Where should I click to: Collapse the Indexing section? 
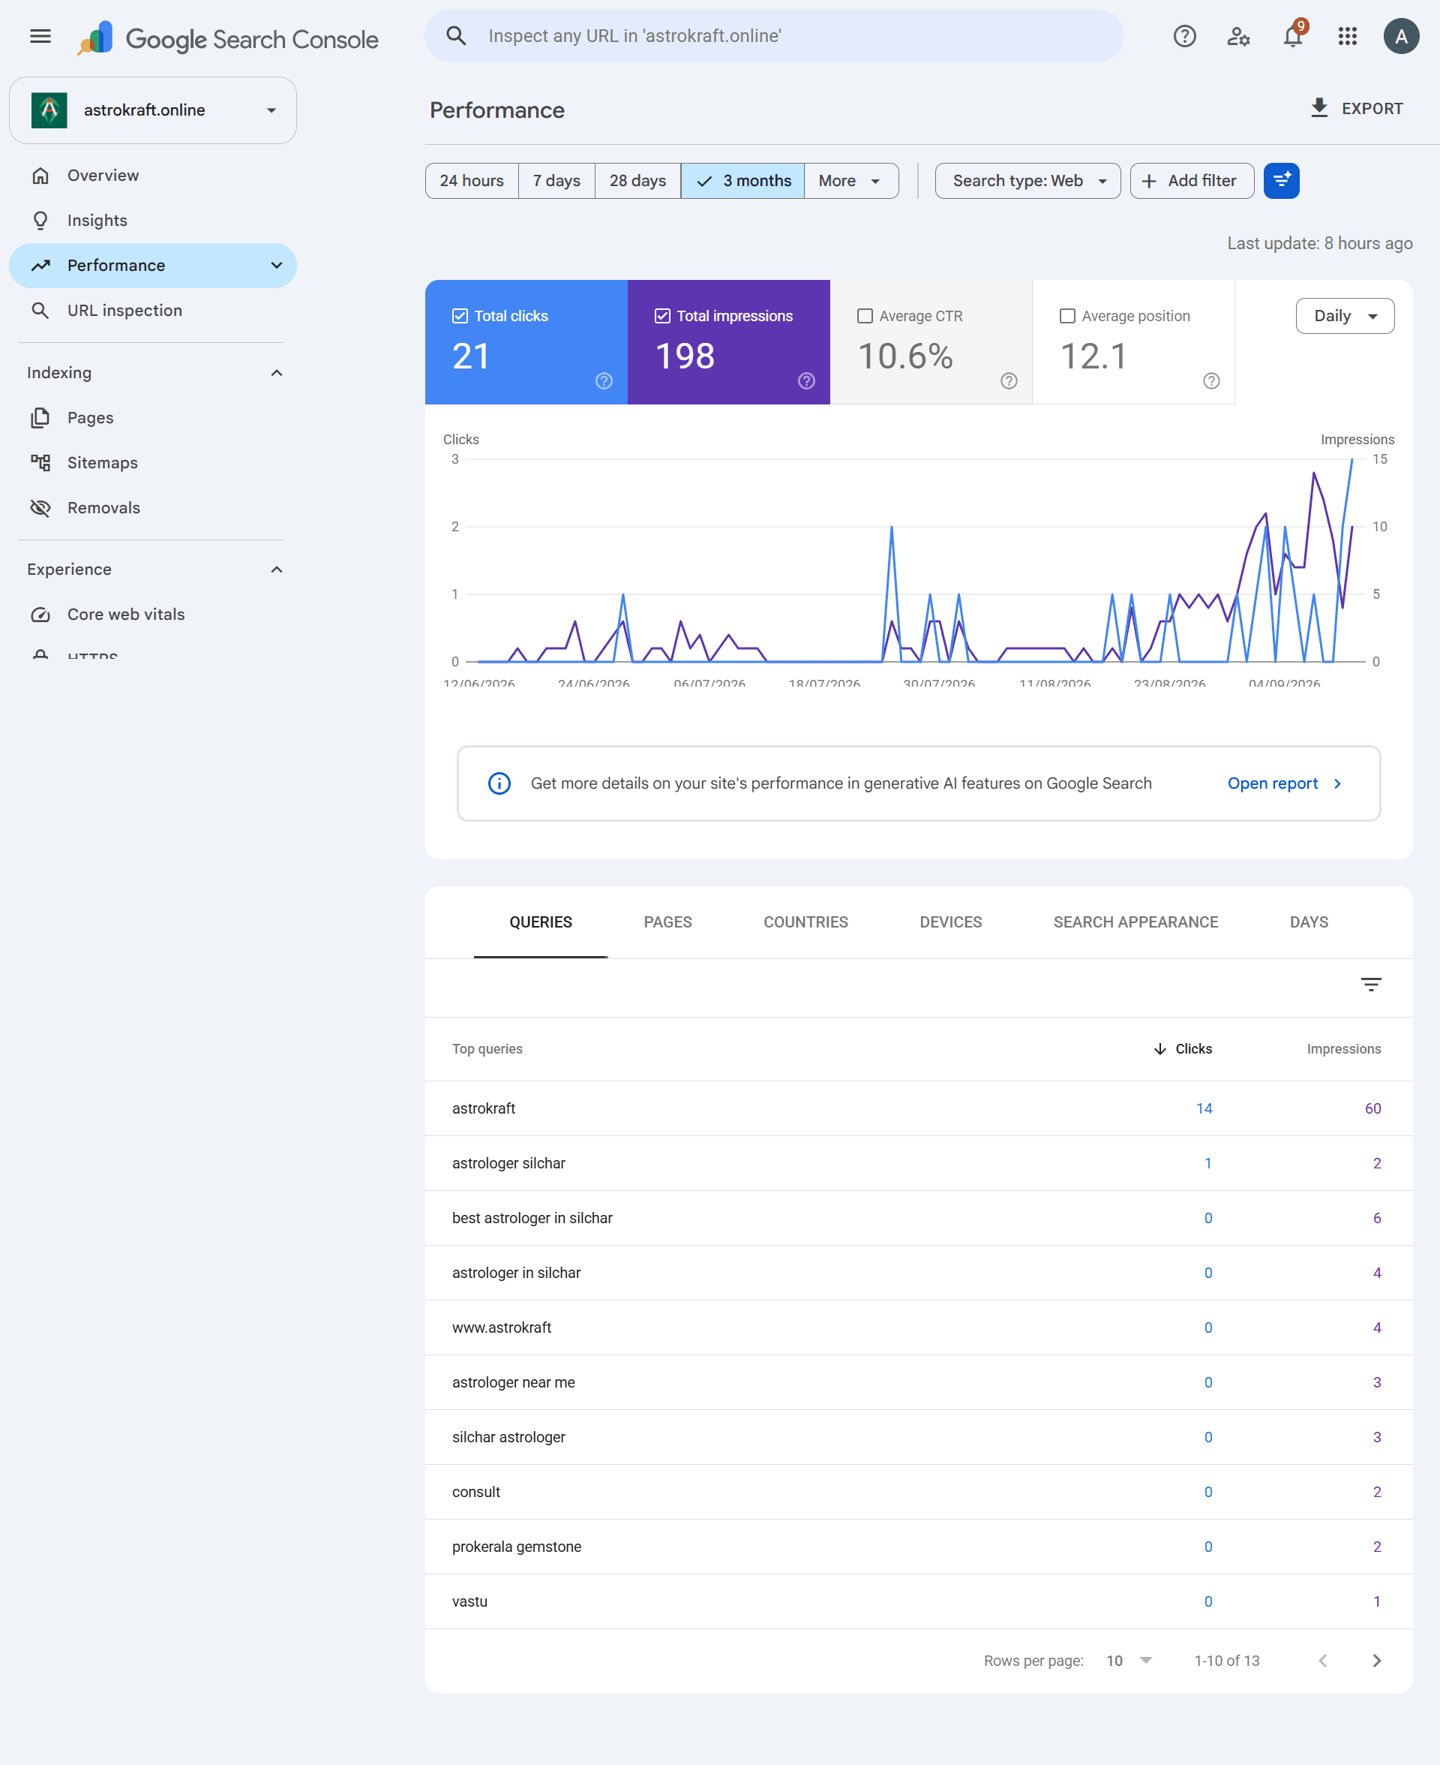[276, 374]
